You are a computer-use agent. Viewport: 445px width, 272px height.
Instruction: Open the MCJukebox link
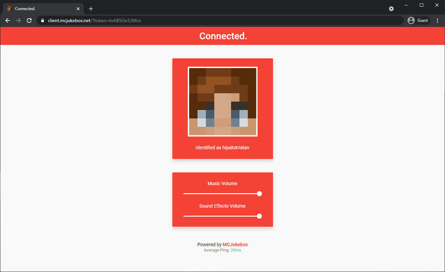pyautogui.click(x=235, y=244)
